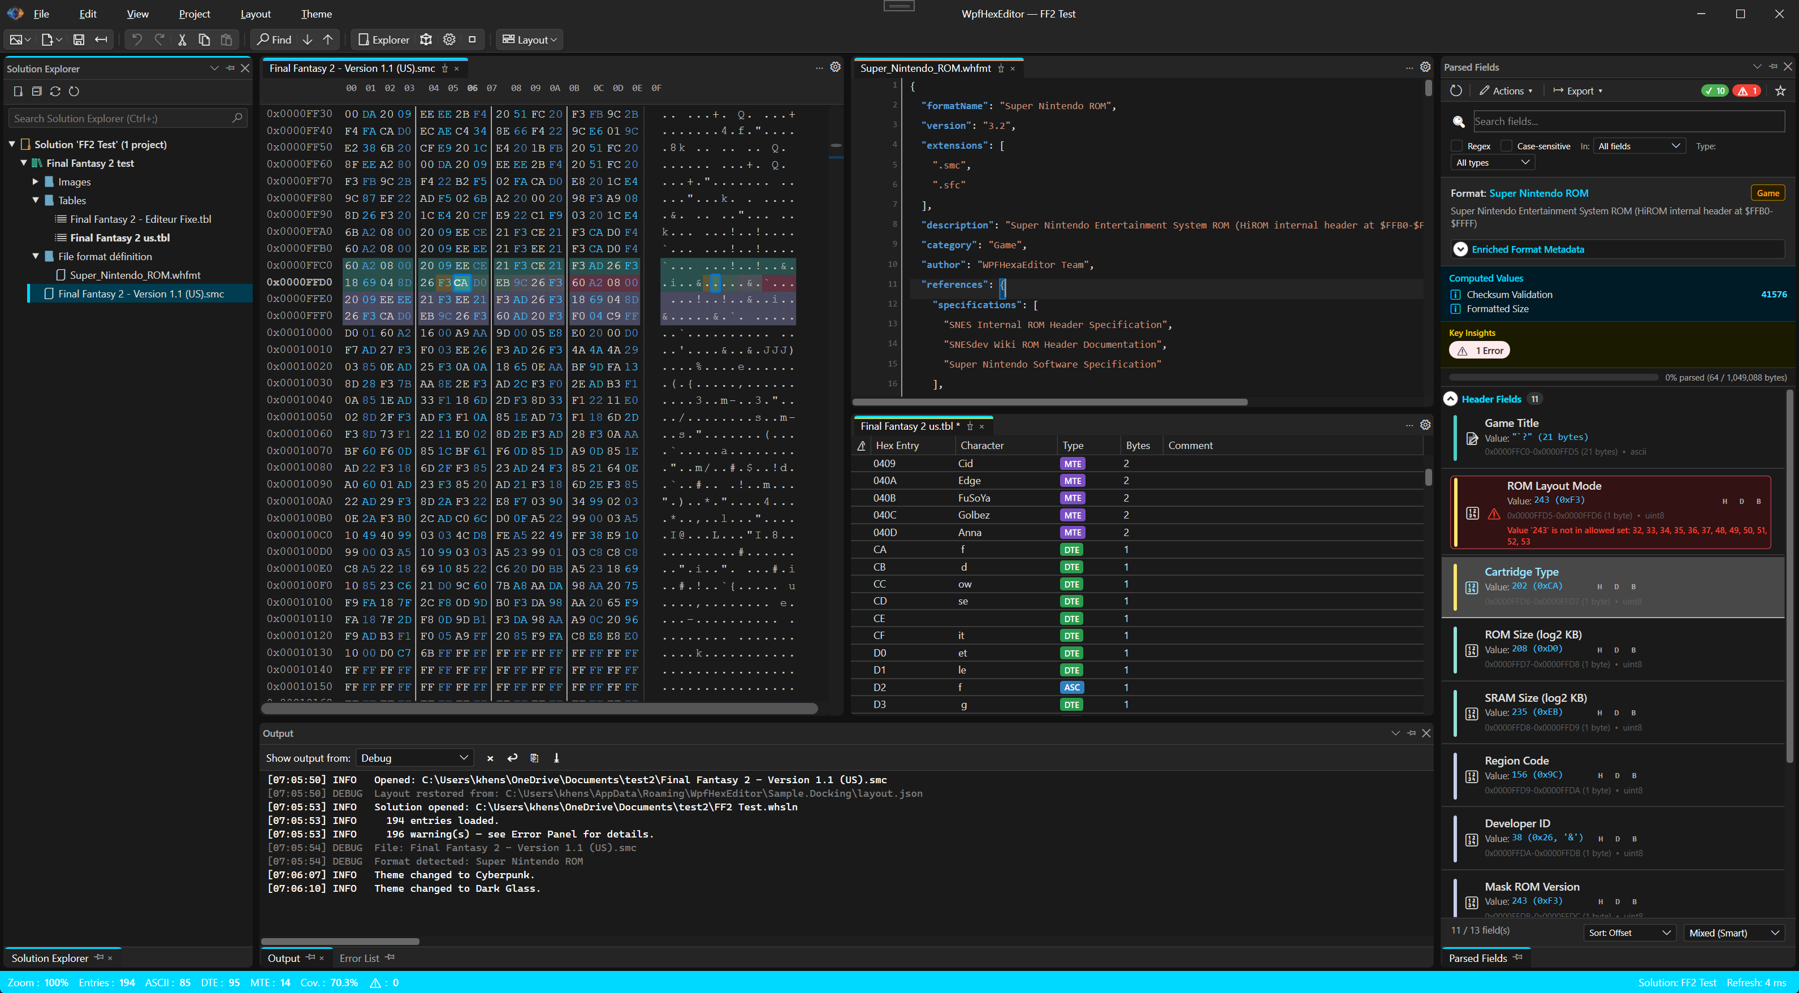1799x993 pixels.
Task: Open the whfmt editor settings gear
Action: tap(1425, 67)
